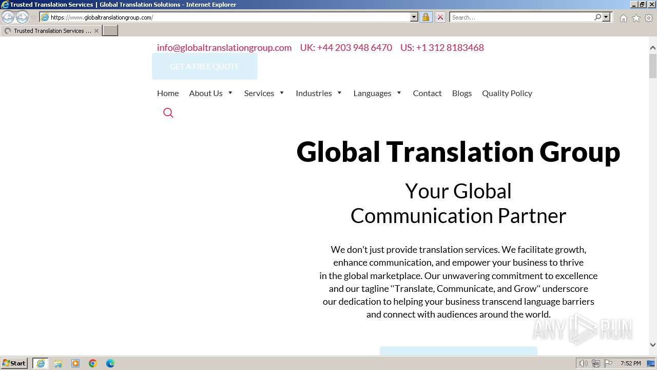This screenshot has width=657, height=370.
Task: Click the page scrollbar down arrow
Action: pyautogui.click(x=653, y=345)
